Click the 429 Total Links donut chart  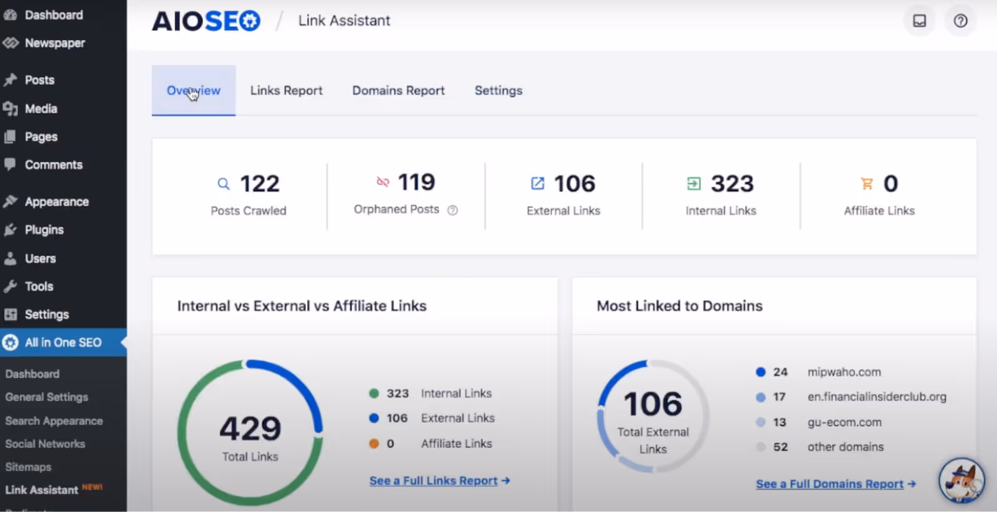[250, 432]
